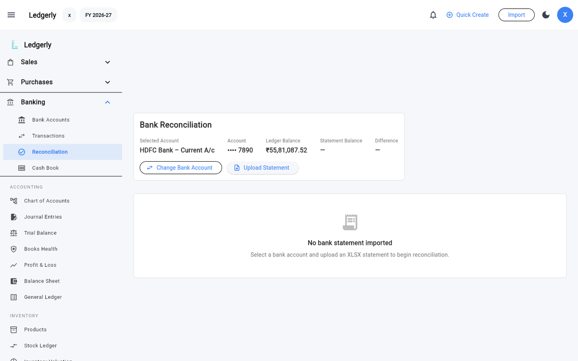This screenshot has width=578, height=361.
Task: Click the Trial Balance scales icon
Action: 14,233
